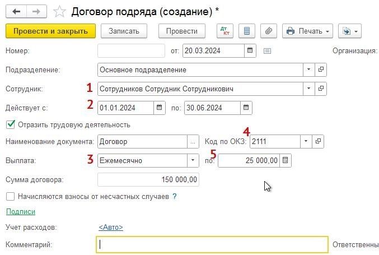Click the Подразделение field Основное подразделение
Viewport: 379px width, 255px height.
(200, 69)
